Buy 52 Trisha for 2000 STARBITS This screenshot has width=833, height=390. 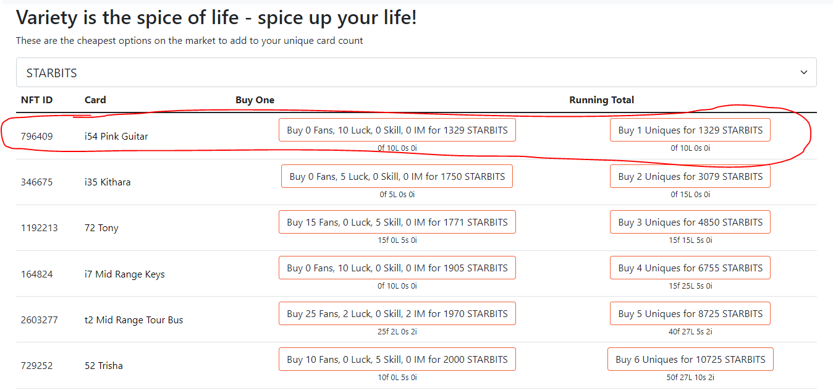tap(397, 359)
